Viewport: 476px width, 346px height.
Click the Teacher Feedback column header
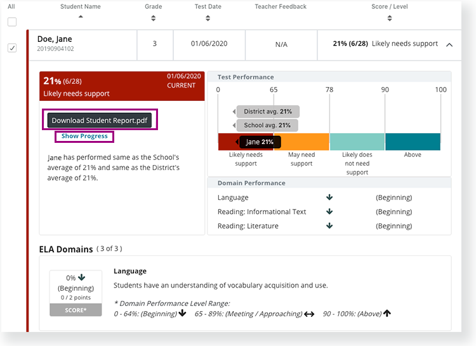tap(281, 7)
